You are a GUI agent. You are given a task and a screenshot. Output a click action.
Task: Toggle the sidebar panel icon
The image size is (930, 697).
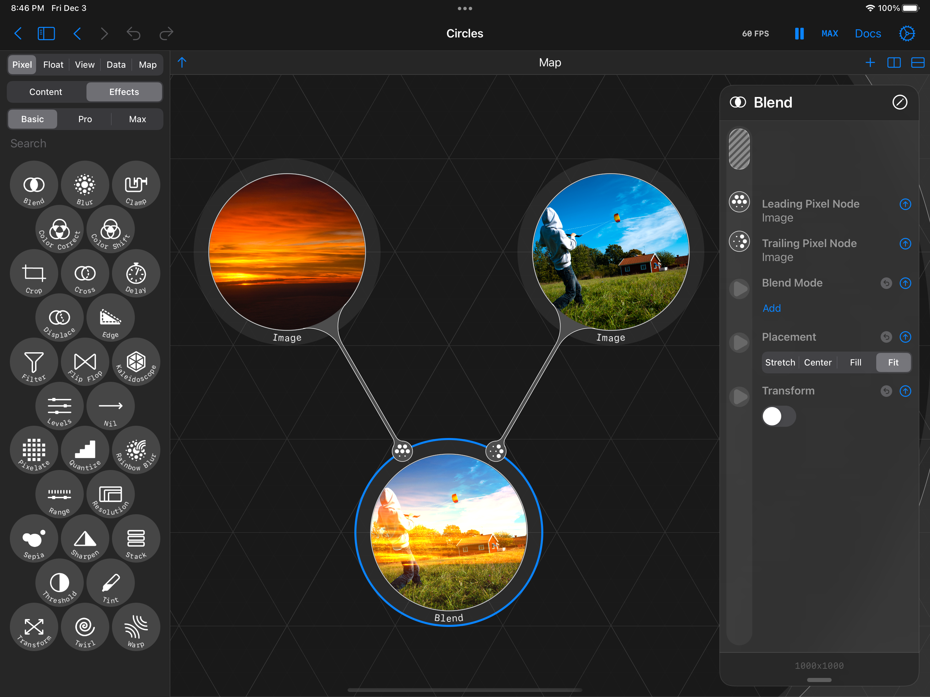(46, 34)
